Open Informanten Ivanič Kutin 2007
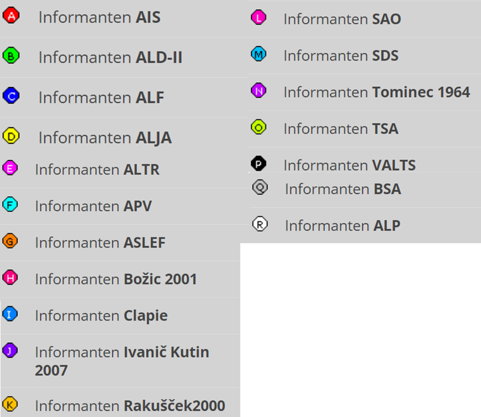Viewport: 481px width, 417px height. click(x=122, y=360)
